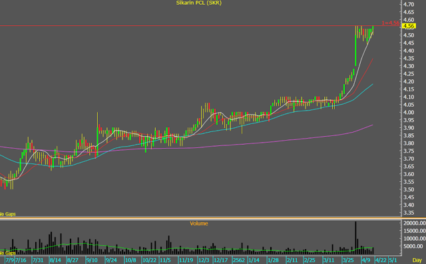Select the 9/10 date label
Viewport: 426px width, 264px height.
(x=92, y=260)
